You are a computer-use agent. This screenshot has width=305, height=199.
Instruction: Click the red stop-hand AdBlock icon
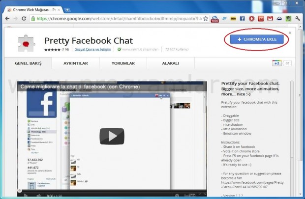(x=251, y=19)
